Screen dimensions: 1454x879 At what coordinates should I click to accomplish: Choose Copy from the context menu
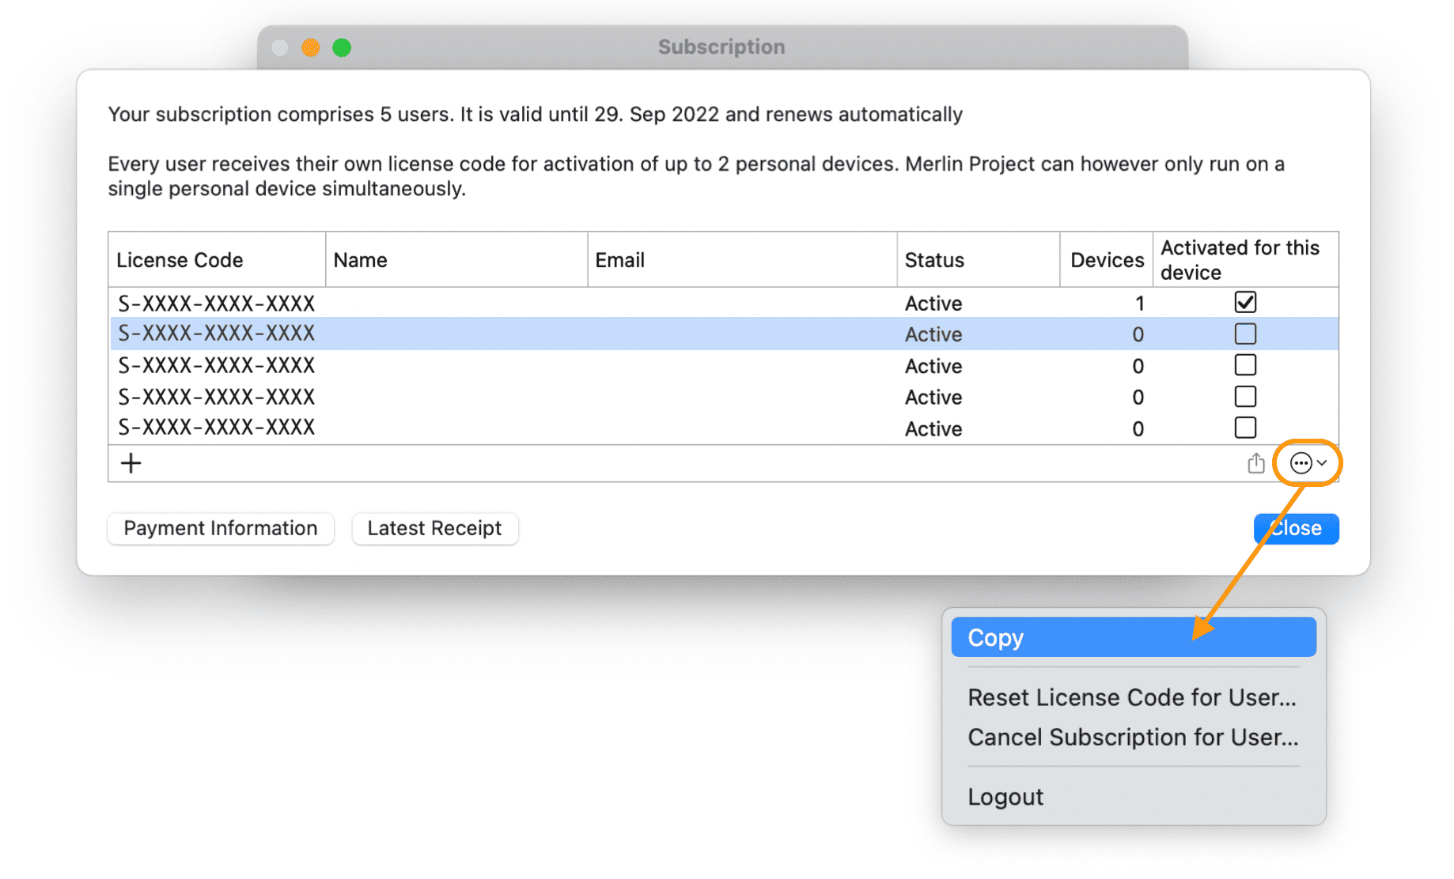[x=1132, y=638]
